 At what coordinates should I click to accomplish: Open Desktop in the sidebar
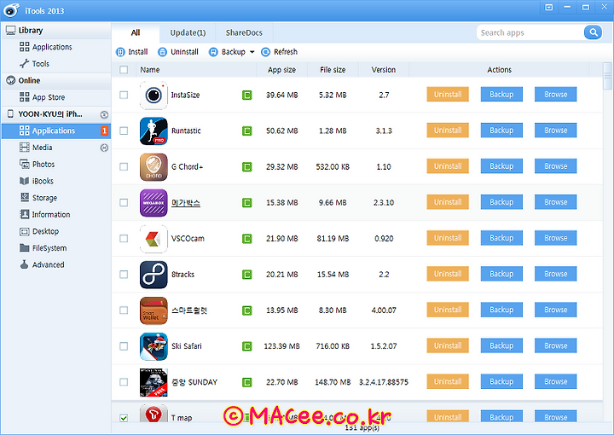pyautogui.click(x=56, y=231)
